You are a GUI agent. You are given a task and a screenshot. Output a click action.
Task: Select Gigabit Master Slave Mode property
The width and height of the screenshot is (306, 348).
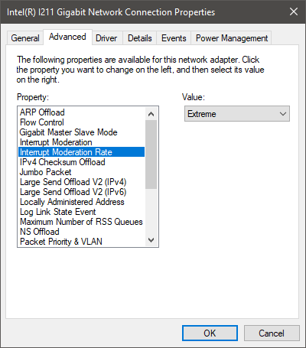(82, 132)
